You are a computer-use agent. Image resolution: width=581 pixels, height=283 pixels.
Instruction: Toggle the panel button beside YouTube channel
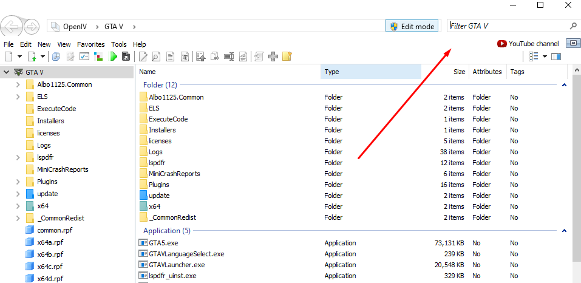[x=573, y=43]
